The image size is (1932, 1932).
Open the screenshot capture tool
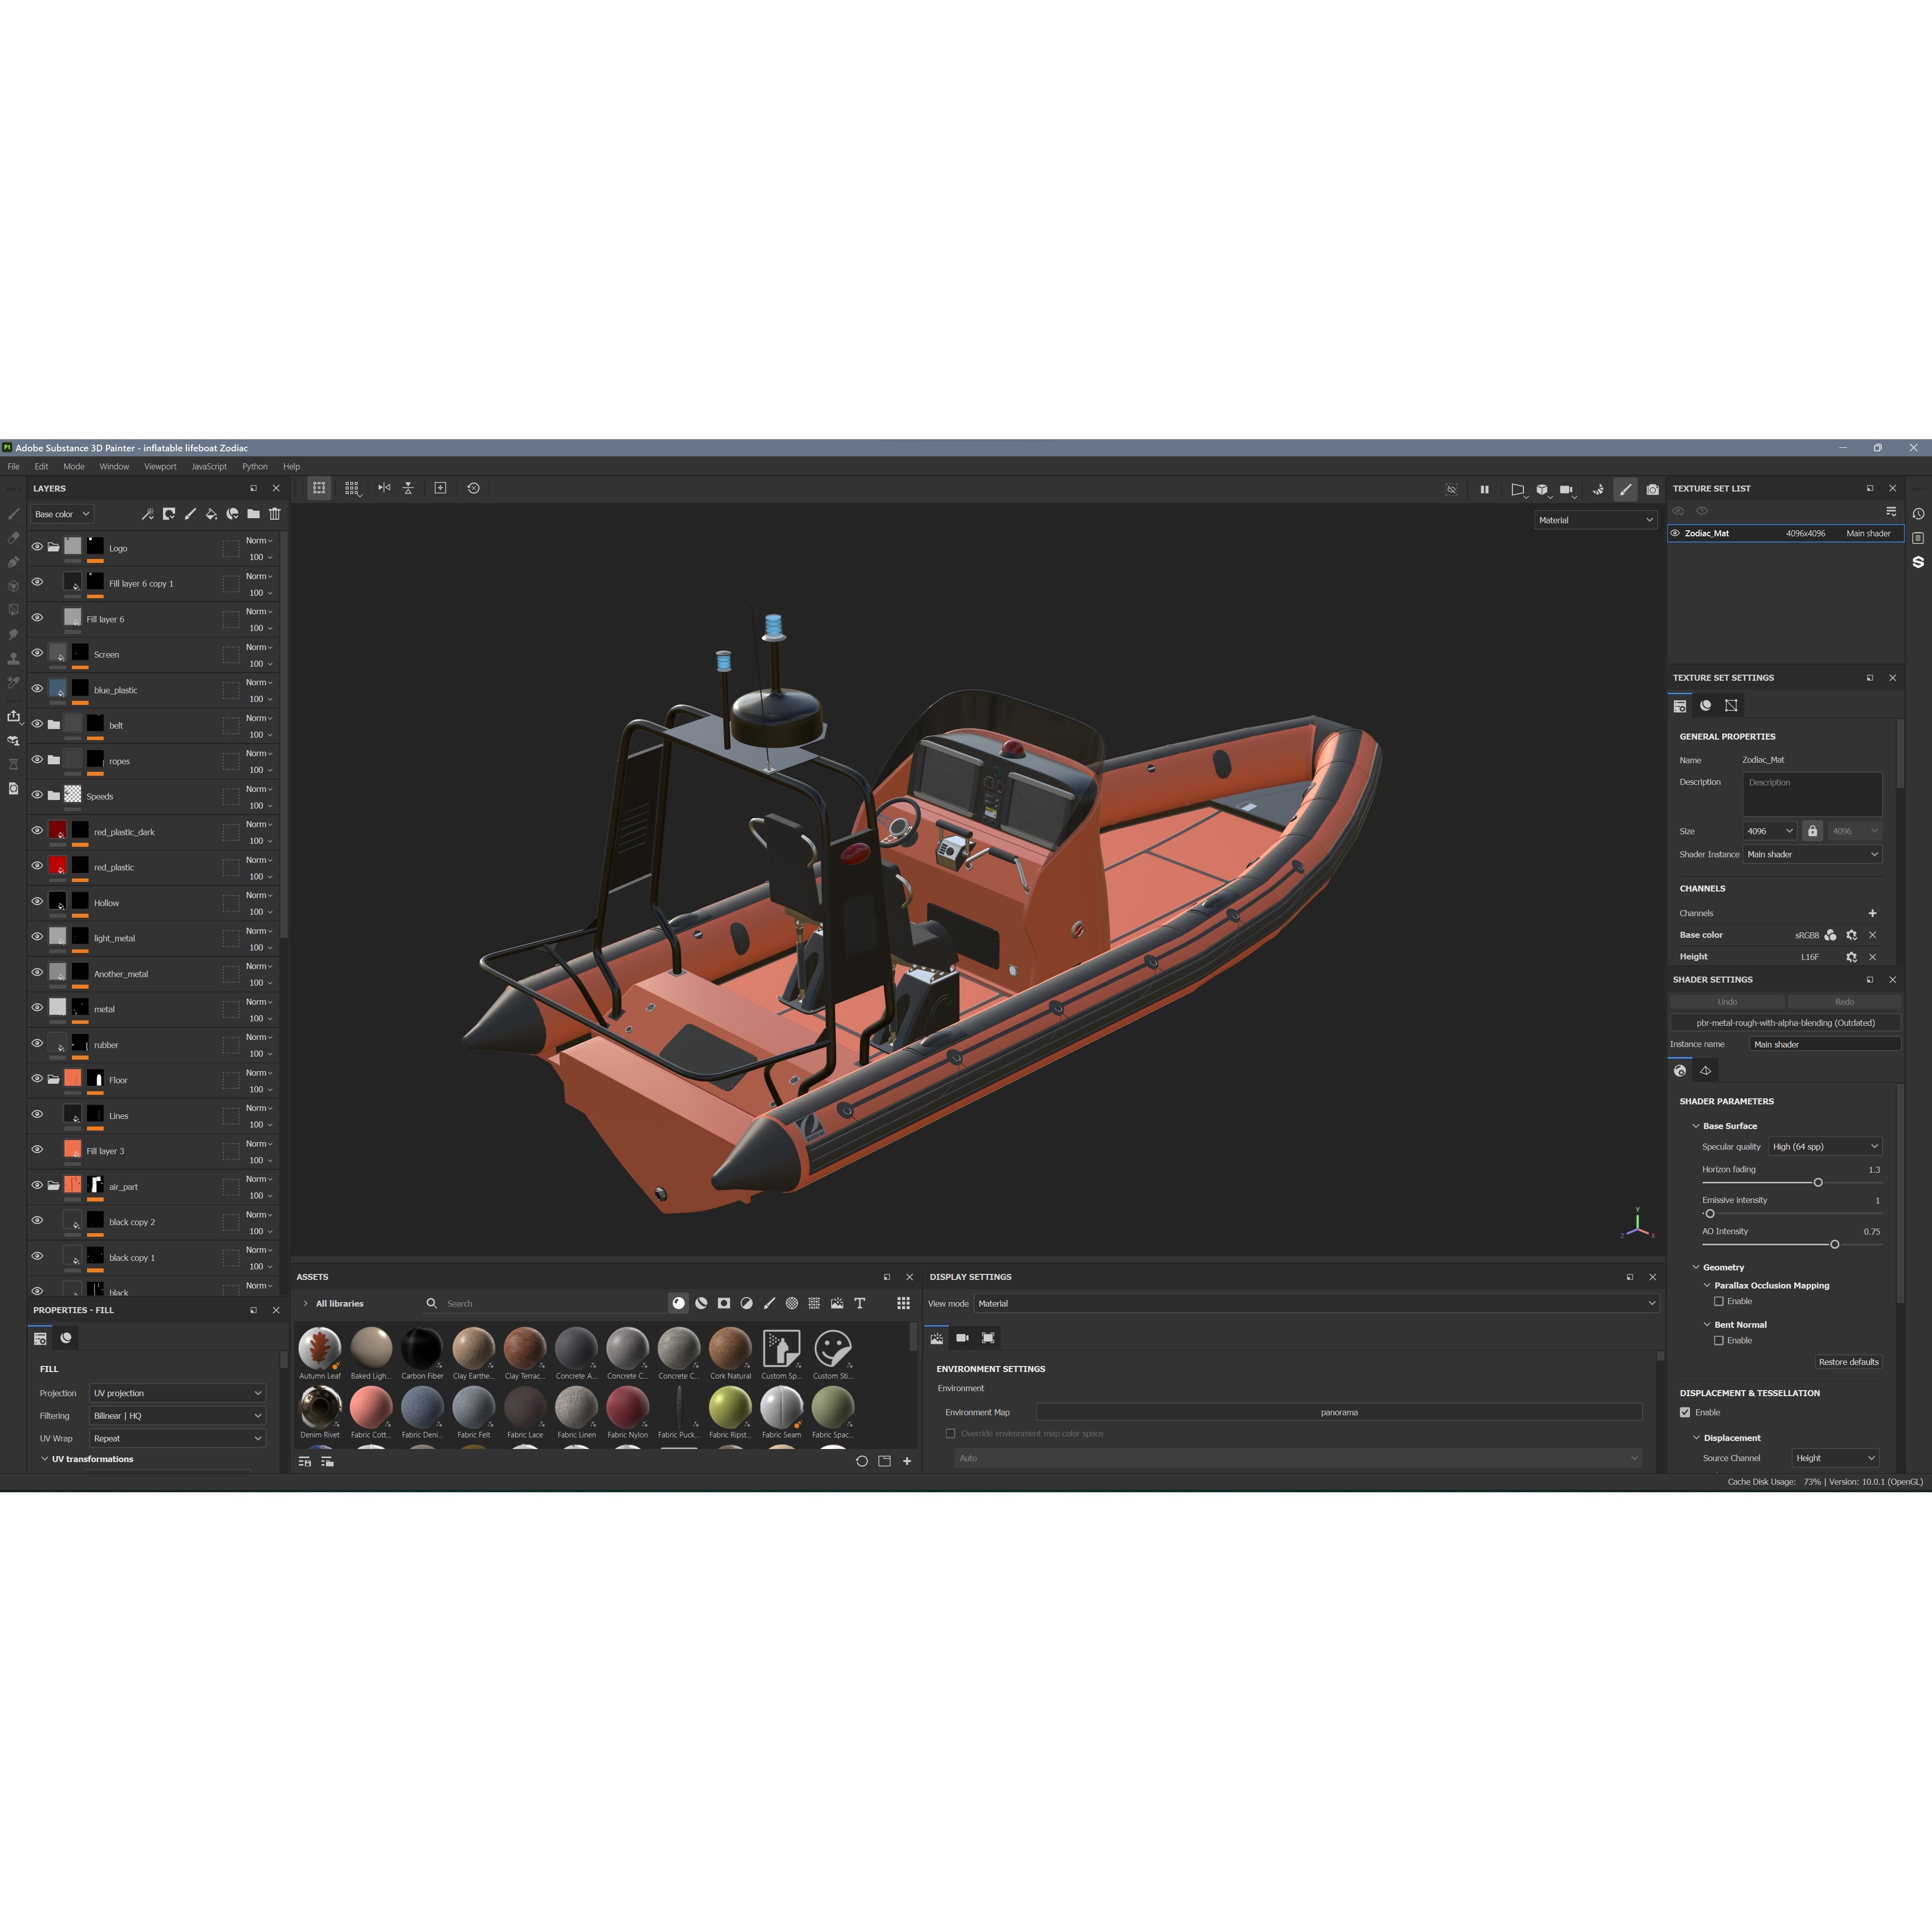(1654, 490)
